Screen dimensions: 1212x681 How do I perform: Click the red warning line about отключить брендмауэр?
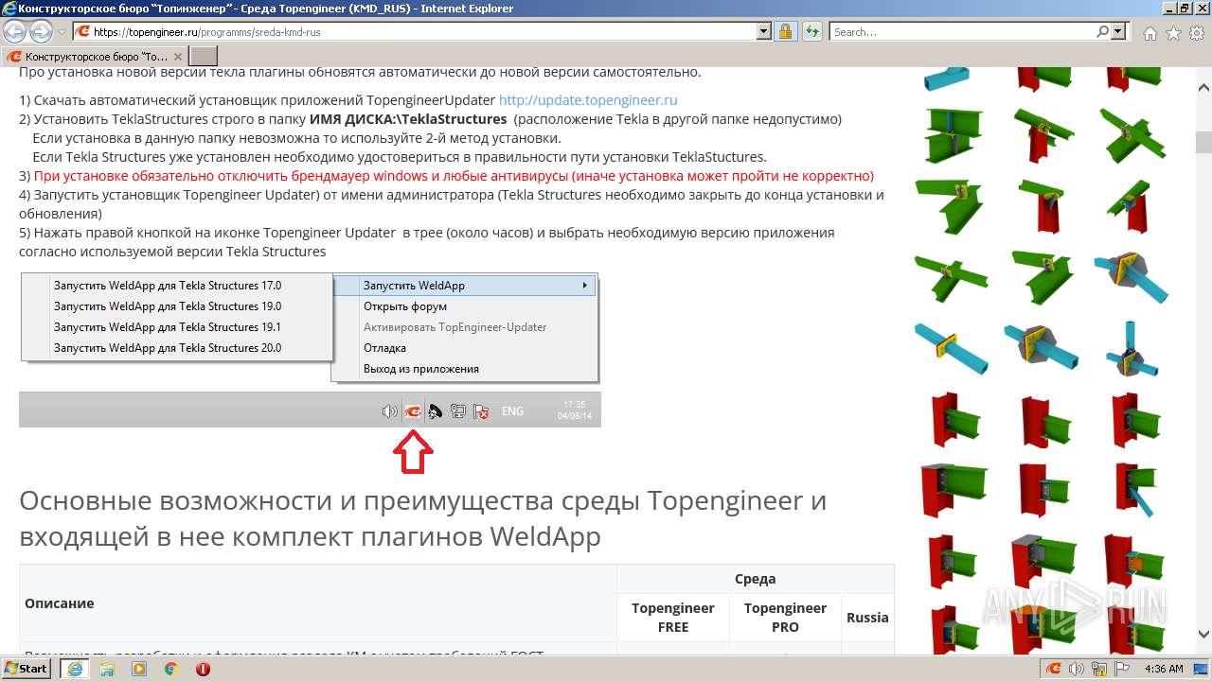(454, 176)
